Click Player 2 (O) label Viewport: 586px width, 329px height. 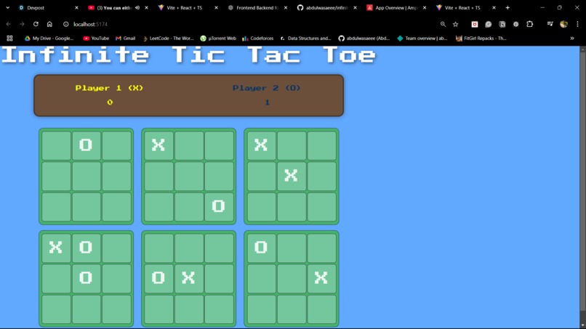267,88
